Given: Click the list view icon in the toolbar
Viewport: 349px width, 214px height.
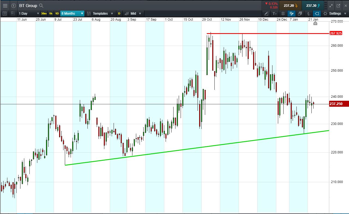Looking at the screenshot, I should point(5,14).
